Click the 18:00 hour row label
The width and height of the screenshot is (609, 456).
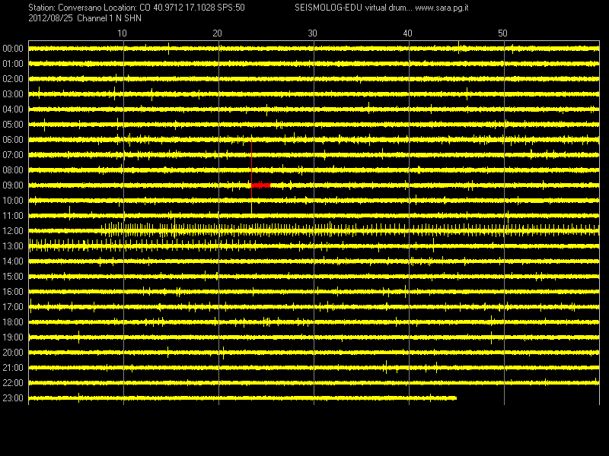[x=13, y=322]
